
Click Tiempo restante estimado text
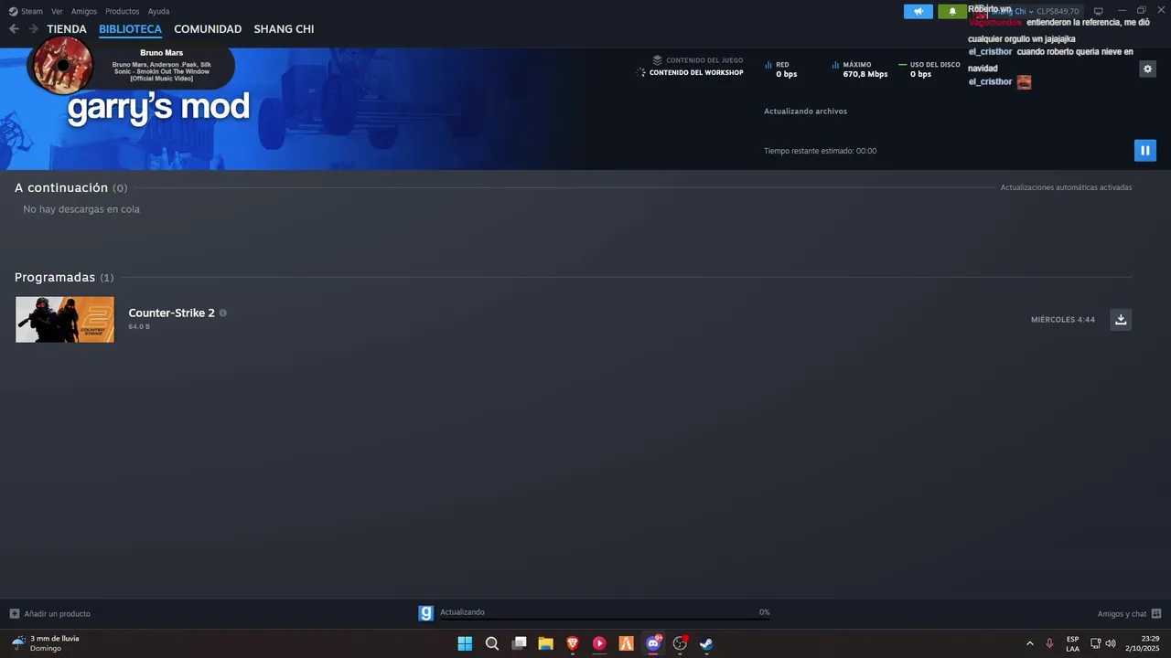click(820, 151)
